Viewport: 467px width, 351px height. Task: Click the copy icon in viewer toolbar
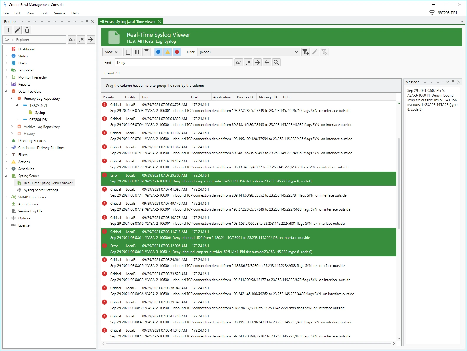127,52
